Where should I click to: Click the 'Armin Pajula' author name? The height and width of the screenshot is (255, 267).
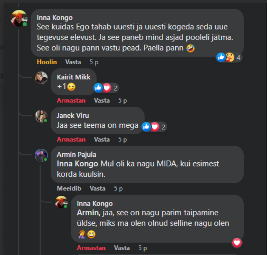(x=76, y=155)
